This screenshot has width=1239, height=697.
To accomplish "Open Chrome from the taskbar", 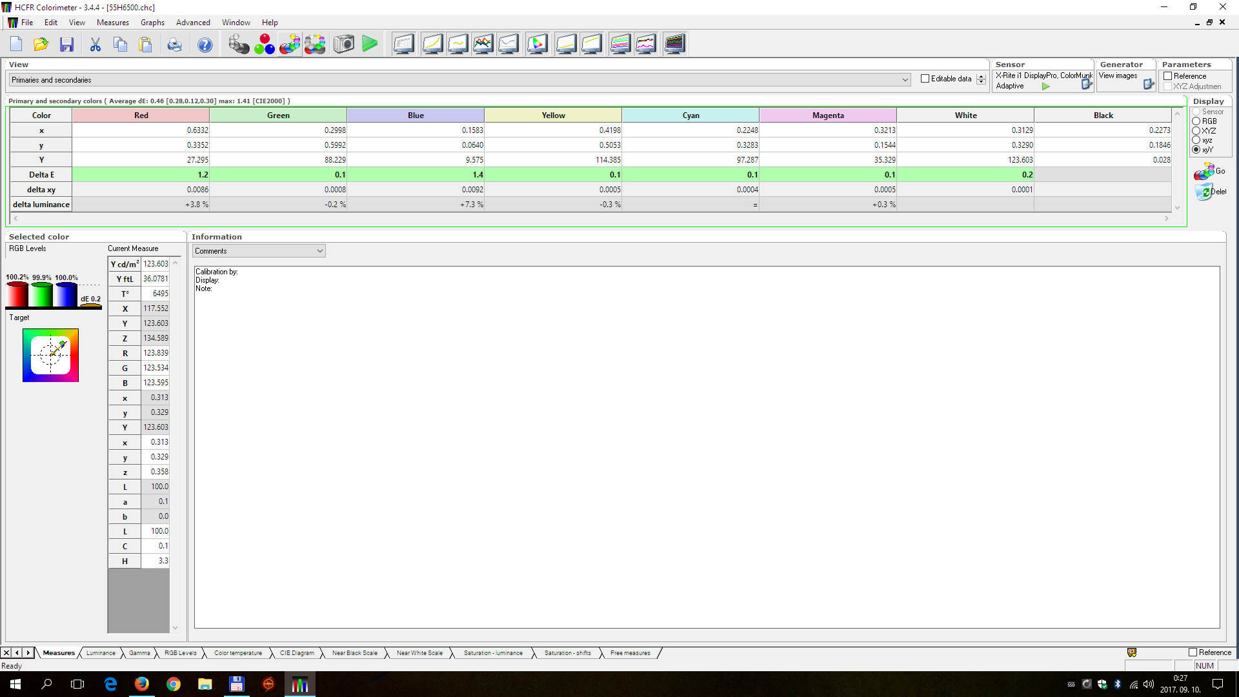I will pos(174,684).
